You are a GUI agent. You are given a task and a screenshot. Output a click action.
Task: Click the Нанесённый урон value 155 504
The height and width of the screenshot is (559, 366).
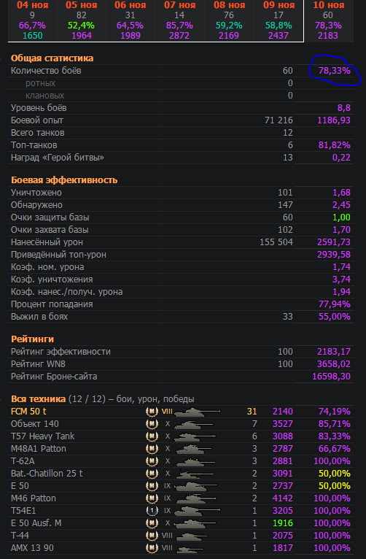tap(276, 242)
